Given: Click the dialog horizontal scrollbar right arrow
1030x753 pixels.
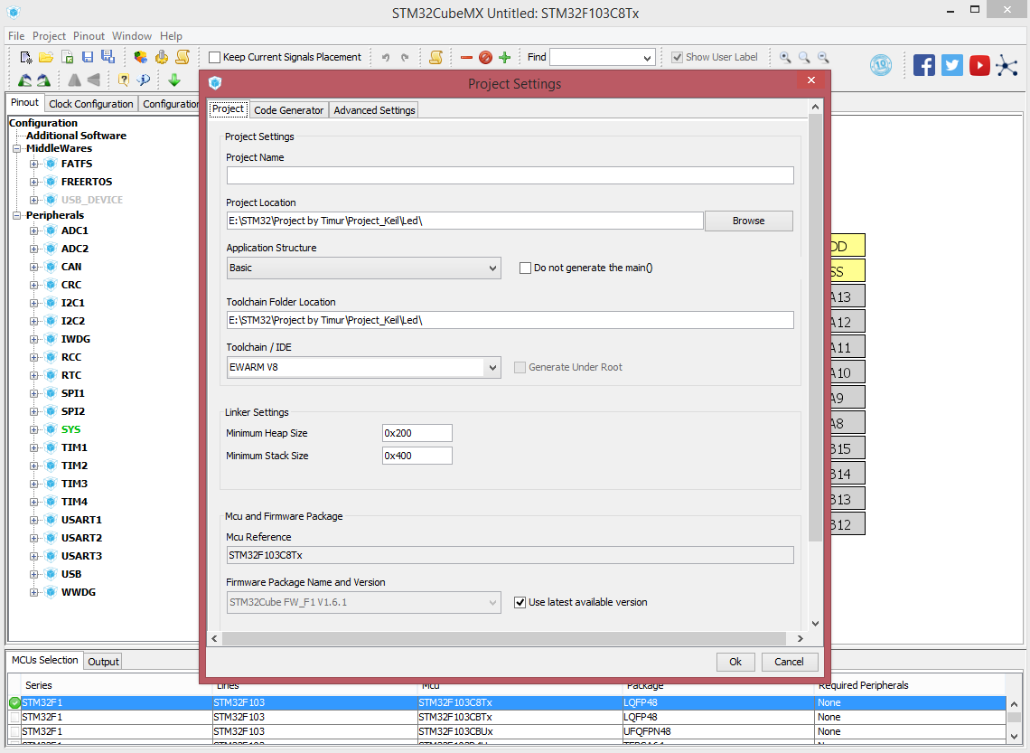Looking at the screenshot, I should click(x=801, y=639).
